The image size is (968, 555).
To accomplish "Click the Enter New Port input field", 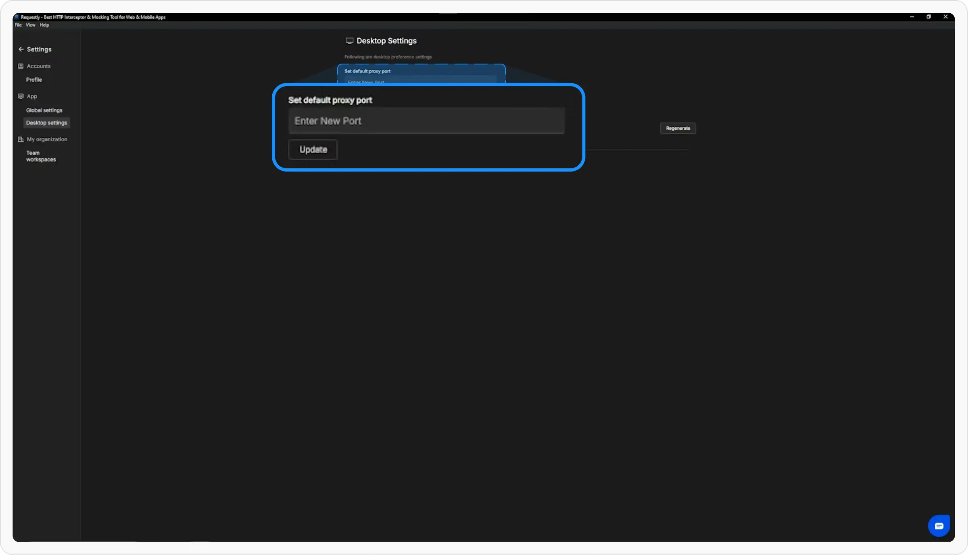I will point(426,121).
